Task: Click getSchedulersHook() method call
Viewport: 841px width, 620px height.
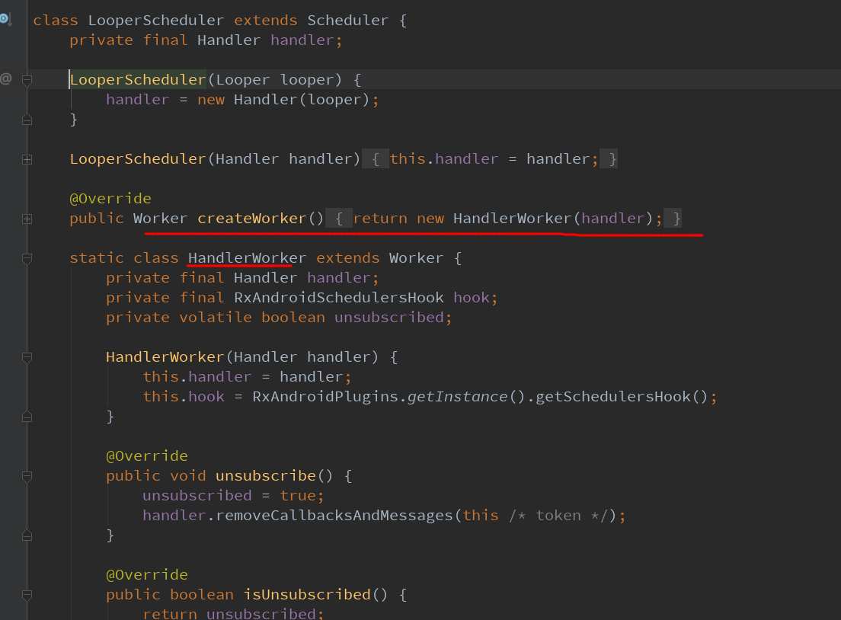Action: tap(622, 397)
